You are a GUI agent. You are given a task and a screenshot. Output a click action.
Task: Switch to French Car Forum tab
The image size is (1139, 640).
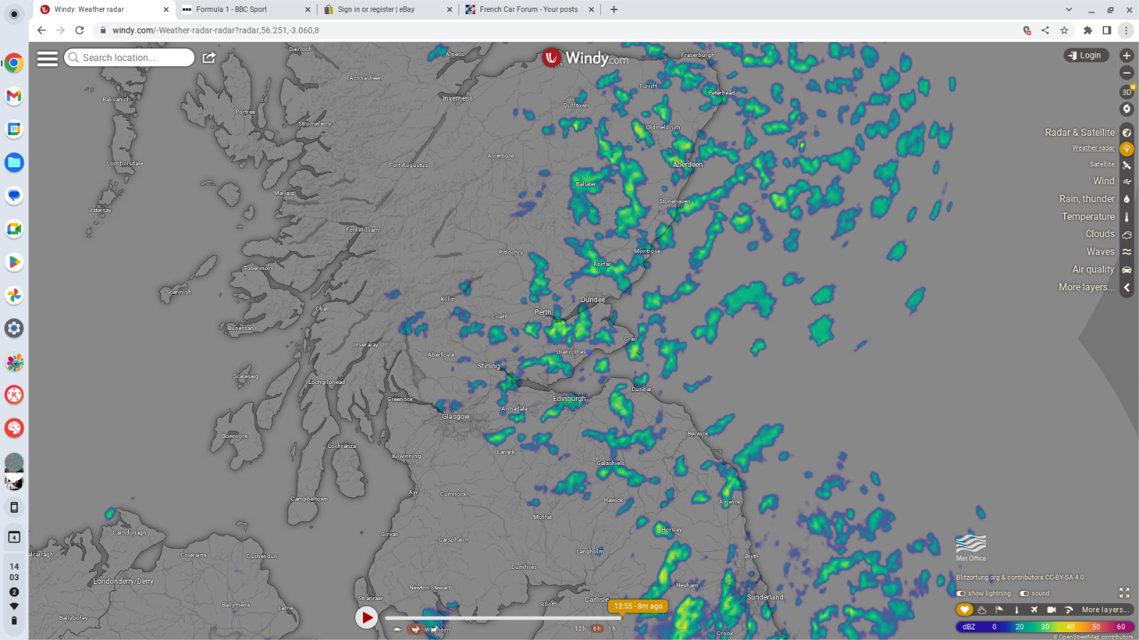pyautogui.click(x=529, y=9)
